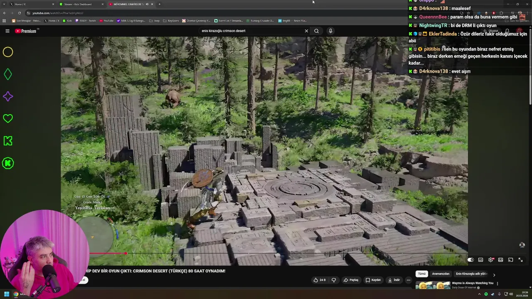Screen dimensions: 532x299
Task: Open the Windows Start menu
Action: coord(7,294)
